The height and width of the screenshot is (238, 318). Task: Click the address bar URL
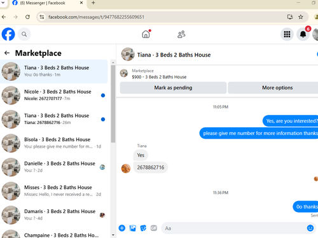(x=96, y=17)
